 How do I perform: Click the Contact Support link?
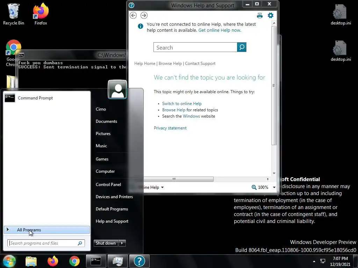pyautogui.click(x=200, y=64)
